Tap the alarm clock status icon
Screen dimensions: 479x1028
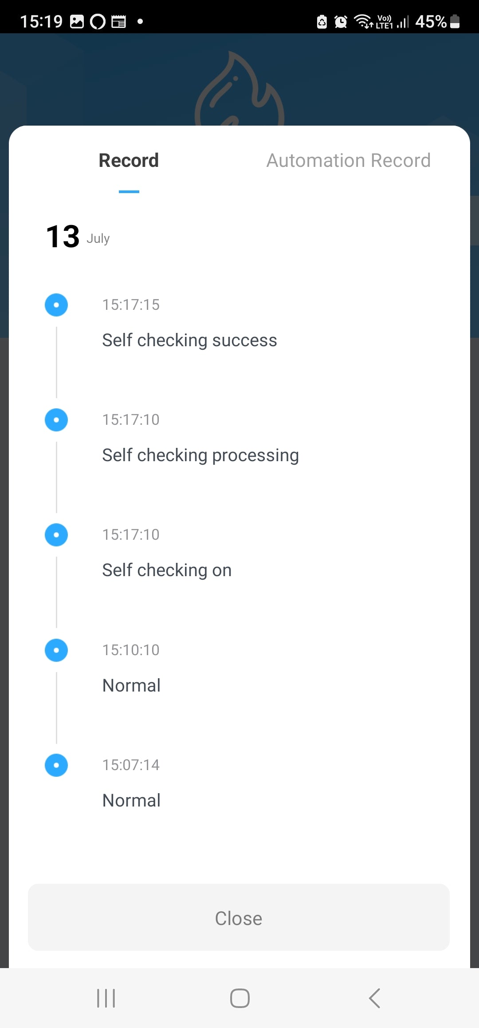coord(341,21)
